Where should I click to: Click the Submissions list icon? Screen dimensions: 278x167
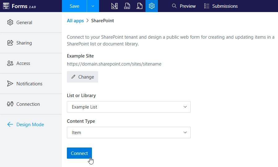point(206,6)
